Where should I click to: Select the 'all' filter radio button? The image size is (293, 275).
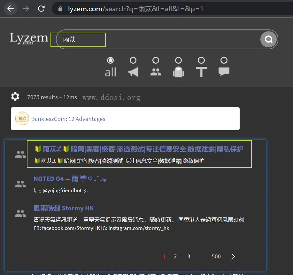(x=110, y=60)
